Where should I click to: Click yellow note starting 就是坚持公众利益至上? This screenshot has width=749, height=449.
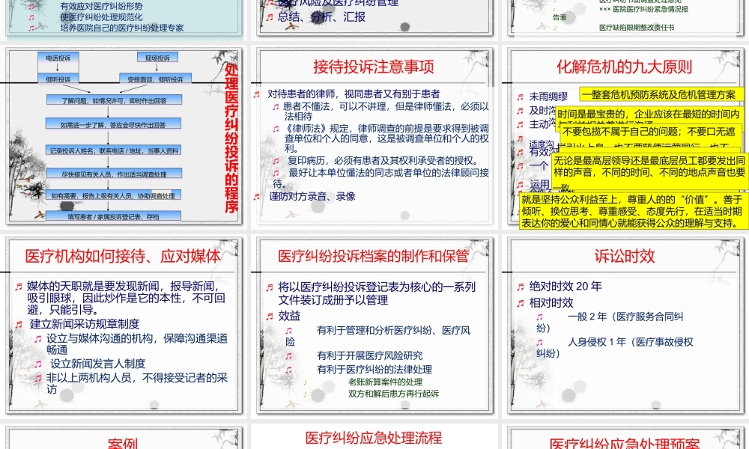(632, 211)
